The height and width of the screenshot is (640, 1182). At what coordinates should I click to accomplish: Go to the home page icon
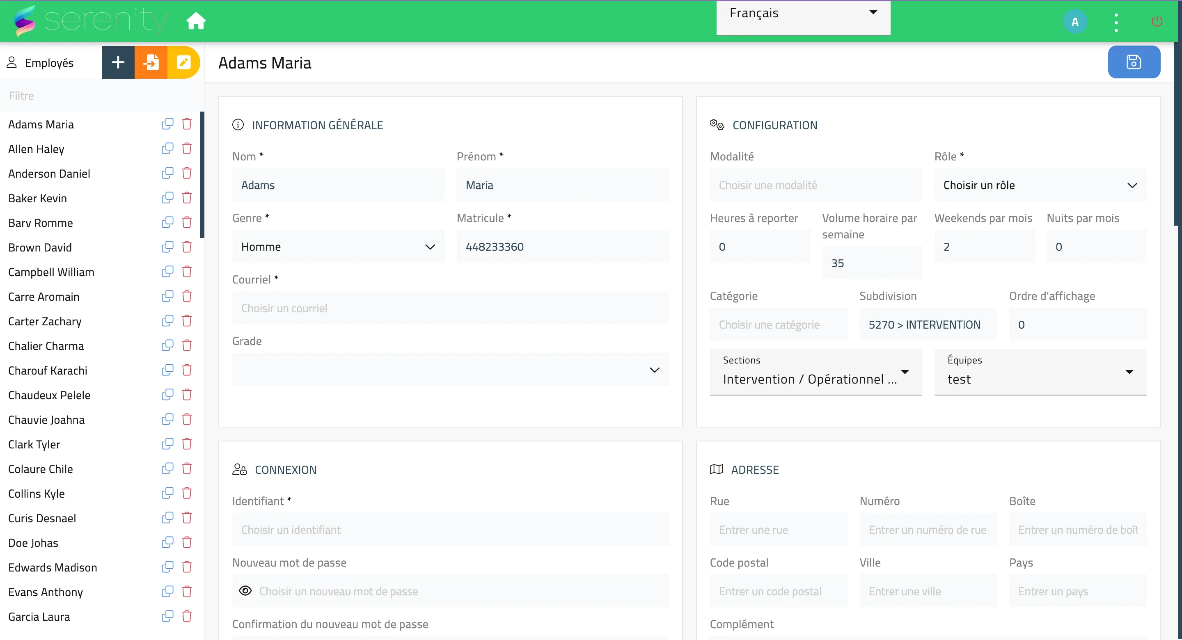click(196, 21)
